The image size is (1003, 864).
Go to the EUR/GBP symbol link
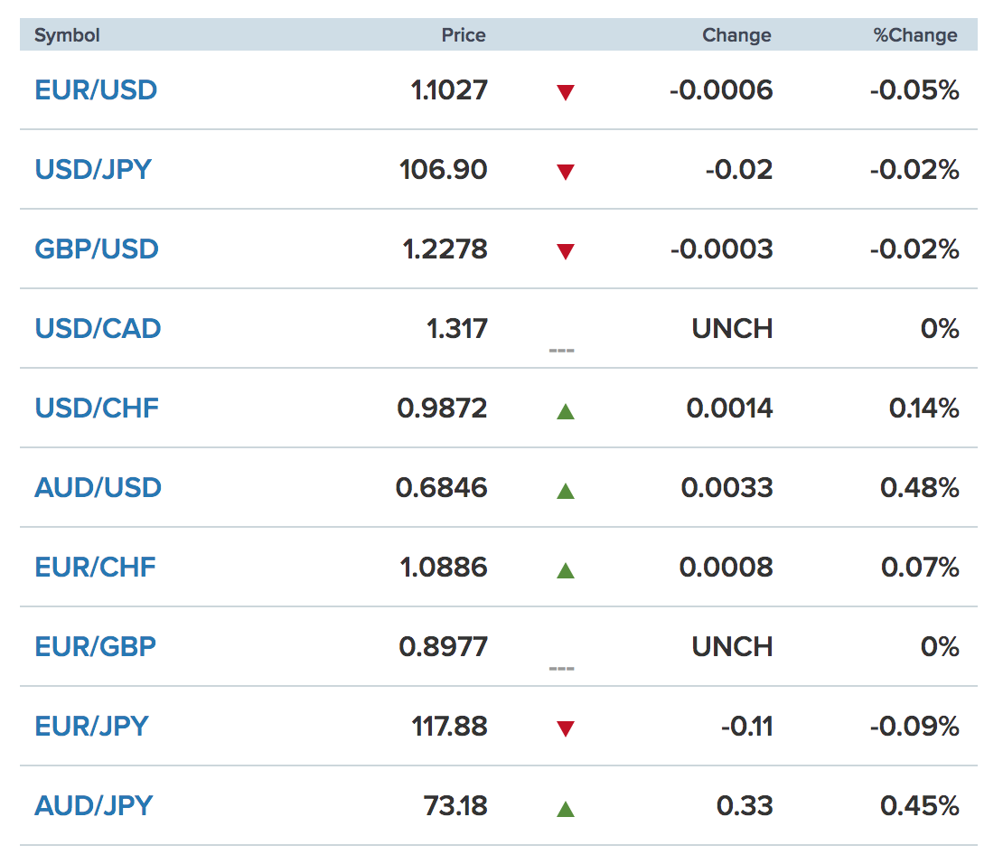95,647
